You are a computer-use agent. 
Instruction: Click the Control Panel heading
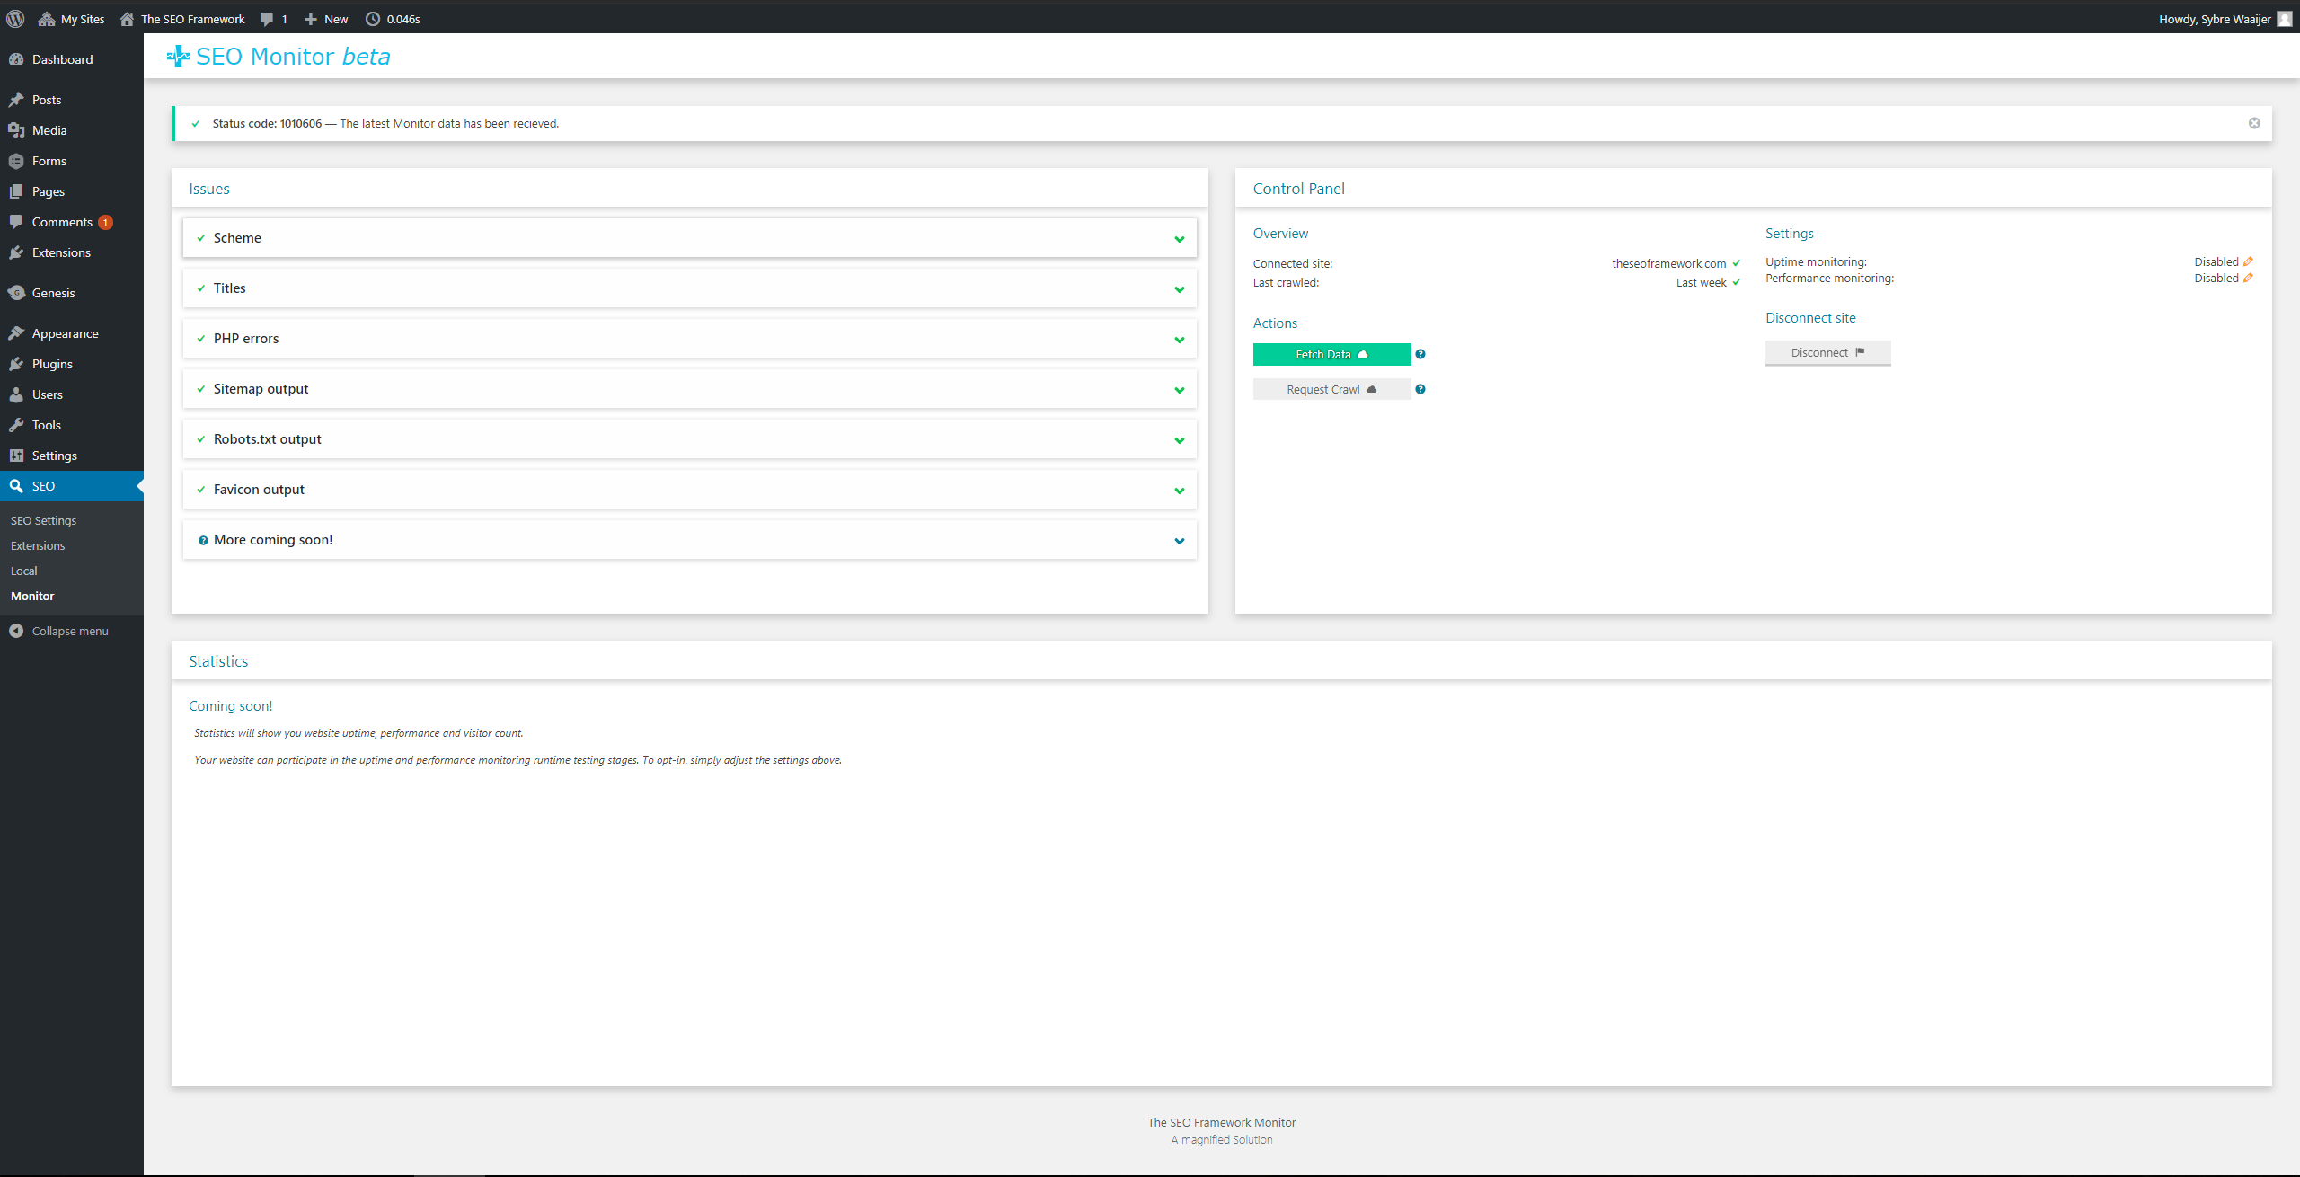coord(1298,189)
